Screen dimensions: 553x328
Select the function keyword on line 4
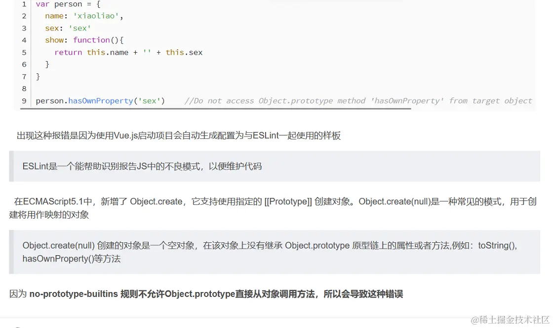coord(91,40)
